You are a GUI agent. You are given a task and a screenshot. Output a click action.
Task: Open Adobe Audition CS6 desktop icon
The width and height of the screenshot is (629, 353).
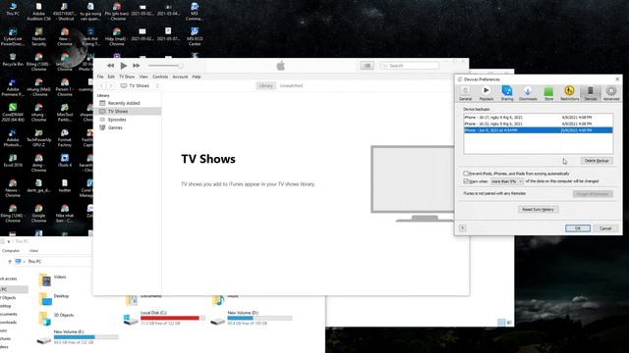(39, 11)
